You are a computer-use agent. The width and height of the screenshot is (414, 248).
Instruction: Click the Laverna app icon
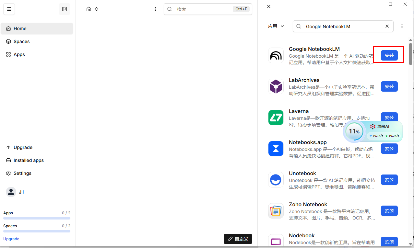[x=276, y=118]
